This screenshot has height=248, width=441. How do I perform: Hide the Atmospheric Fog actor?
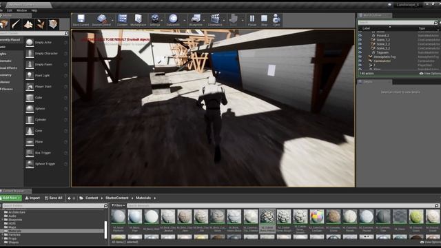(x=360, y=56)
